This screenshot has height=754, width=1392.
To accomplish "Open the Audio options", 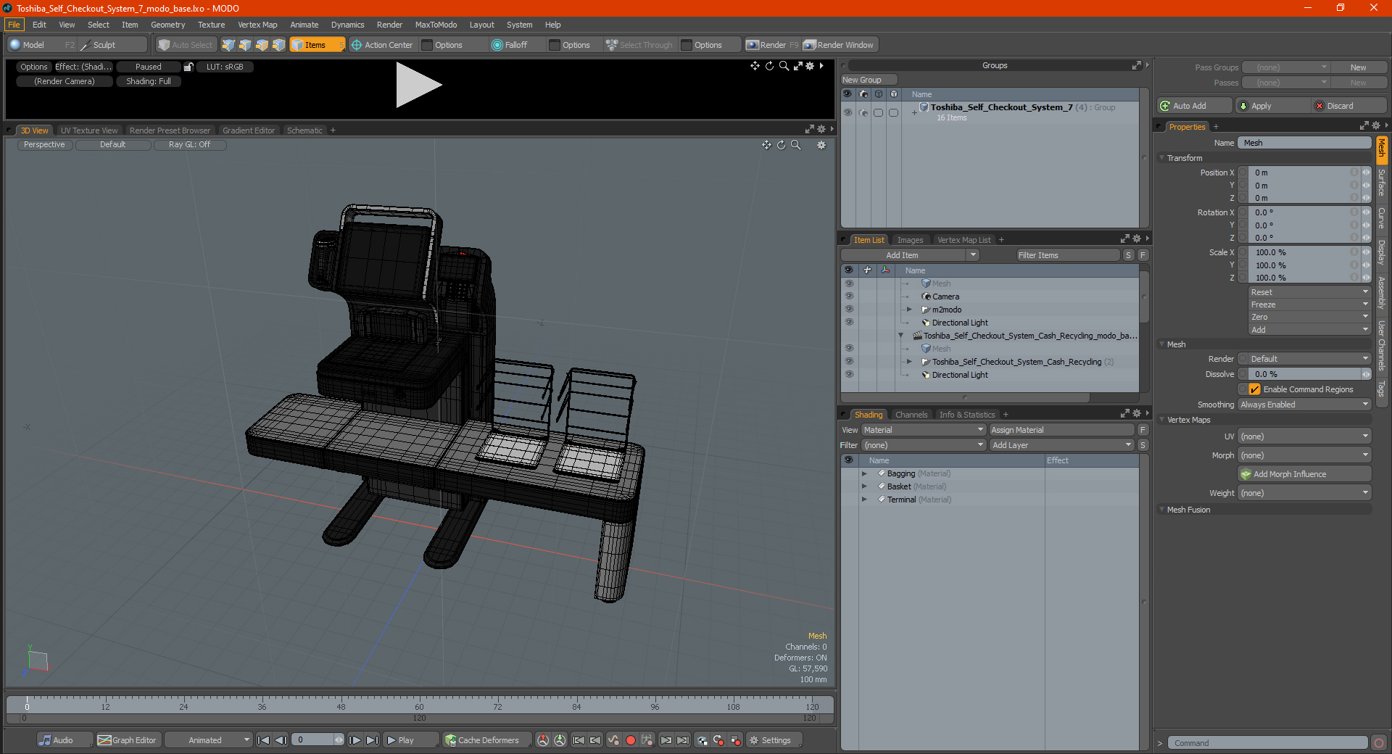I will [64, 740].
